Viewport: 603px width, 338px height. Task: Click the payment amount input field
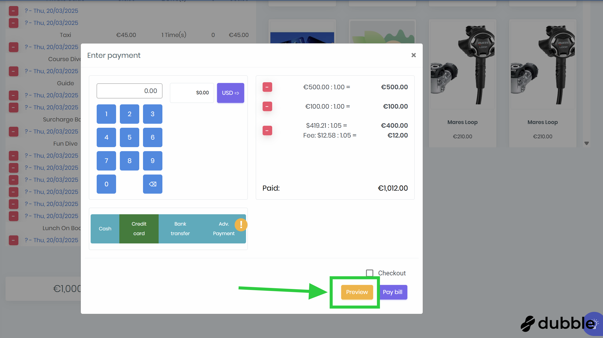click(129, 91)
